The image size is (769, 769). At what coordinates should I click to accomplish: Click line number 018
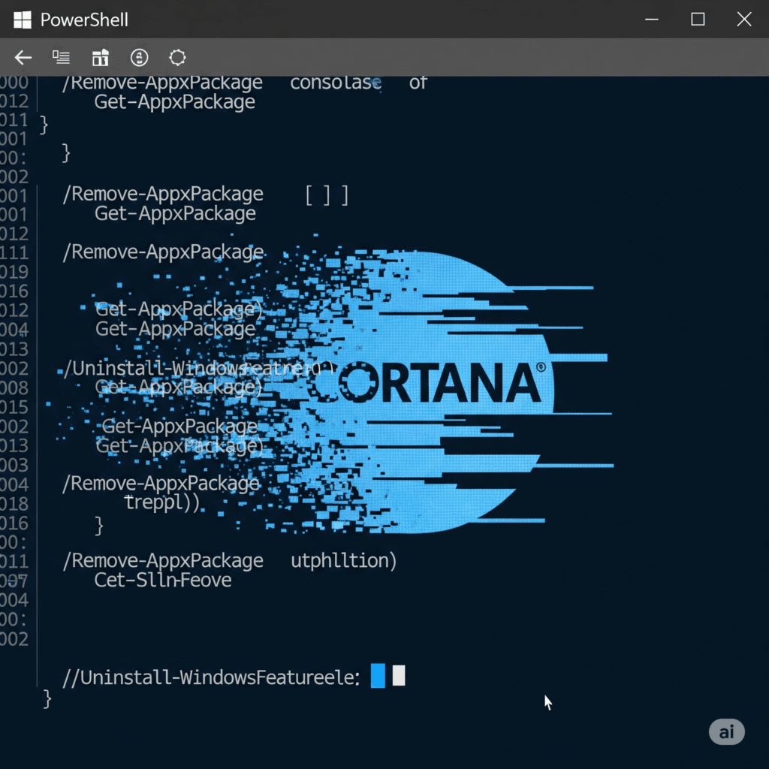click(14, 504)
